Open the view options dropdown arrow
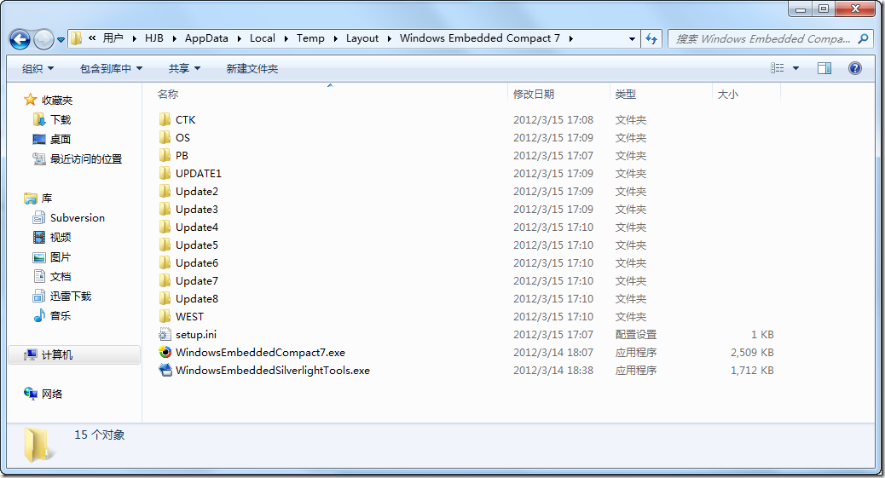The height and width of the screenshot is (478, 885). [x=795, y=68]
